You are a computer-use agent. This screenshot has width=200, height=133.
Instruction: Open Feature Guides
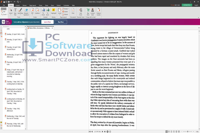coord(99,12)
